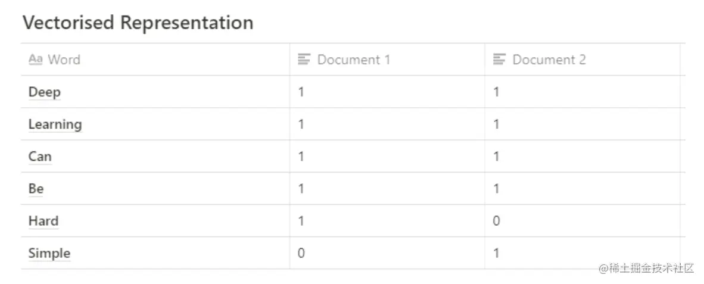Click the Aa title icon beside Word
704x284 pixels.
click(x=36, y=59)
